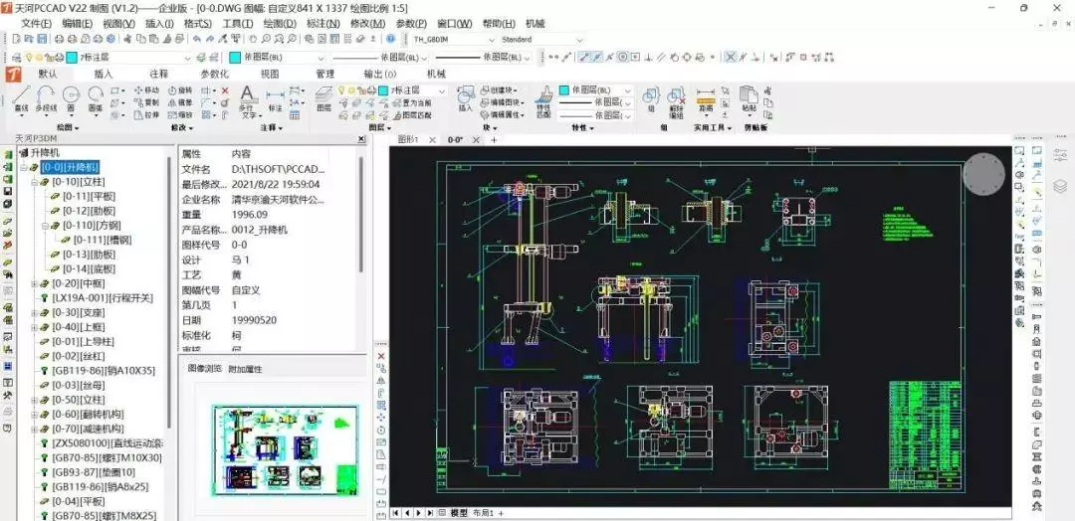This screenshot has width=1075, height=521.
Task: Open the Standard text style dropdown
Action: click(x=541, y=39)
